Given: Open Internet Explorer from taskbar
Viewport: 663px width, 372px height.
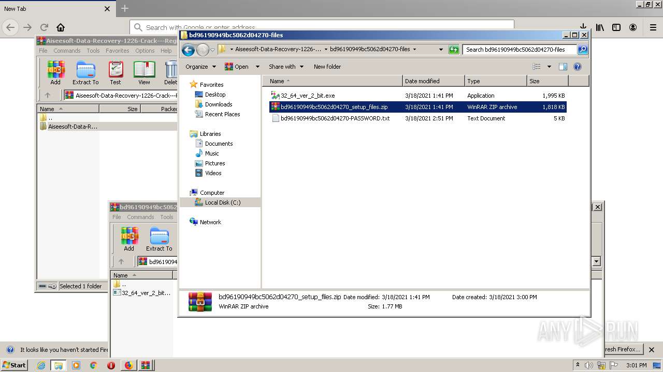Looking at the screenshot, I should (x=41, y=365).
